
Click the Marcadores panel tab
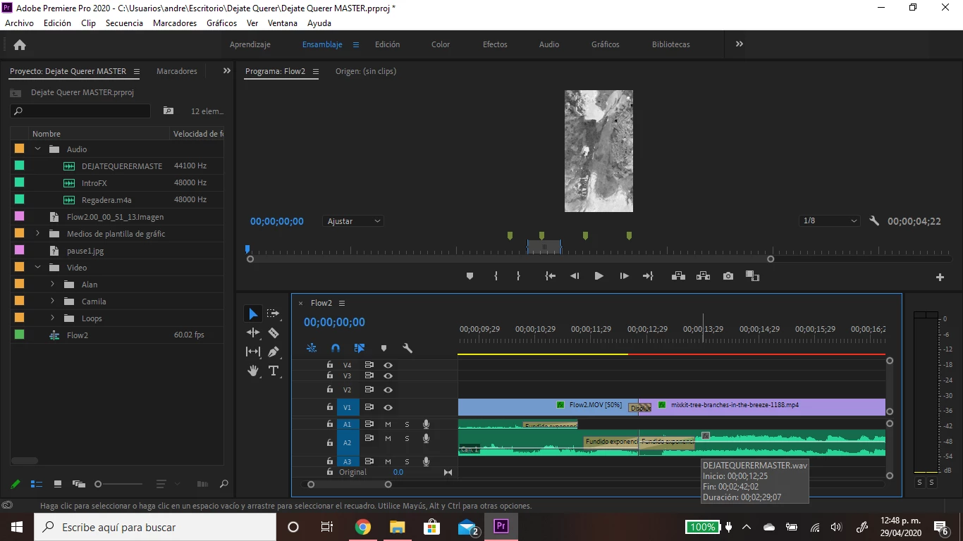pos(177,71)
